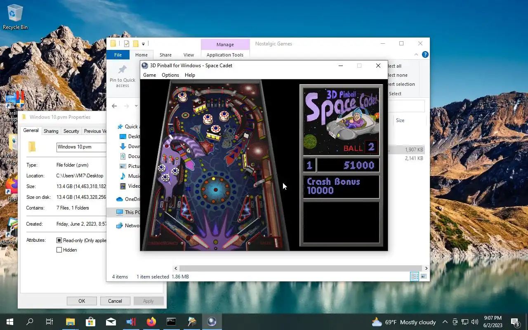This screenshot has width=528, height=330.
Task: Open the Help menu in pinball
Action: click(190, 75)
